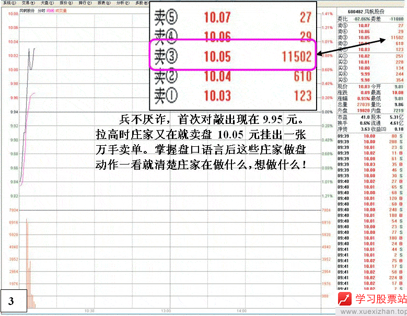Click the 0.00% label on right percent axis
The width and height of the screenshot is (407, 316).
(x=328, y=112)
